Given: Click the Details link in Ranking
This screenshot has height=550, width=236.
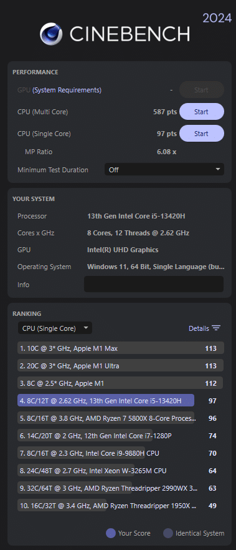Looking at the screenshot, I should click(199, 328).
